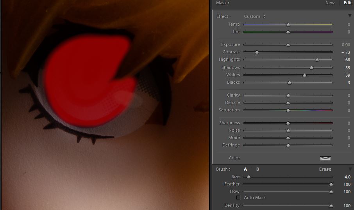The height and width of the screenshot is (210, 354).
Task: Click the Shadows slider handle
Action: pyautogui.click(x=311, y=68)
